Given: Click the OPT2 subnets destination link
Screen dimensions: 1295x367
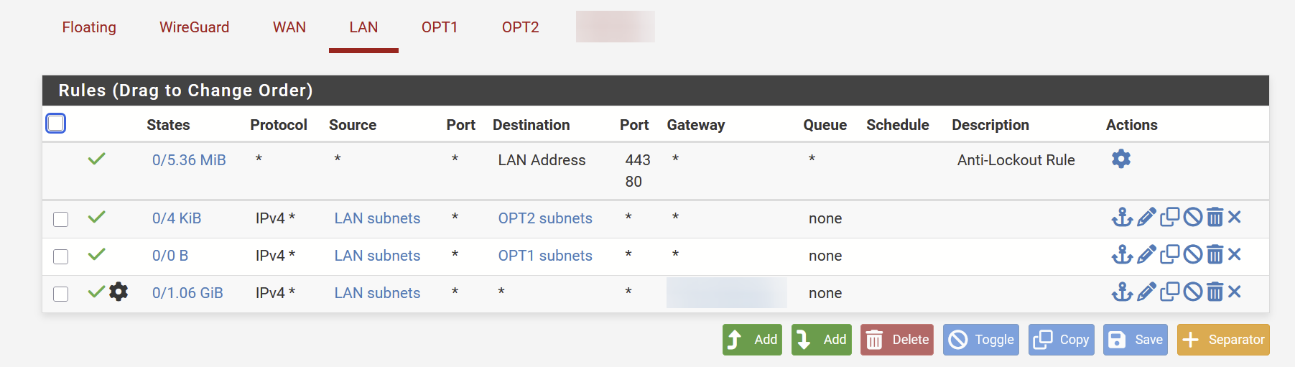Looking at the screenshot, I should pyautogui.click(x=545, y=218).
